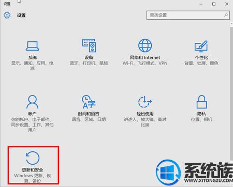The height and width of the screenshot is (187, 233).
Task: Click the 位置、相机 description
Action: click(201, 119)
